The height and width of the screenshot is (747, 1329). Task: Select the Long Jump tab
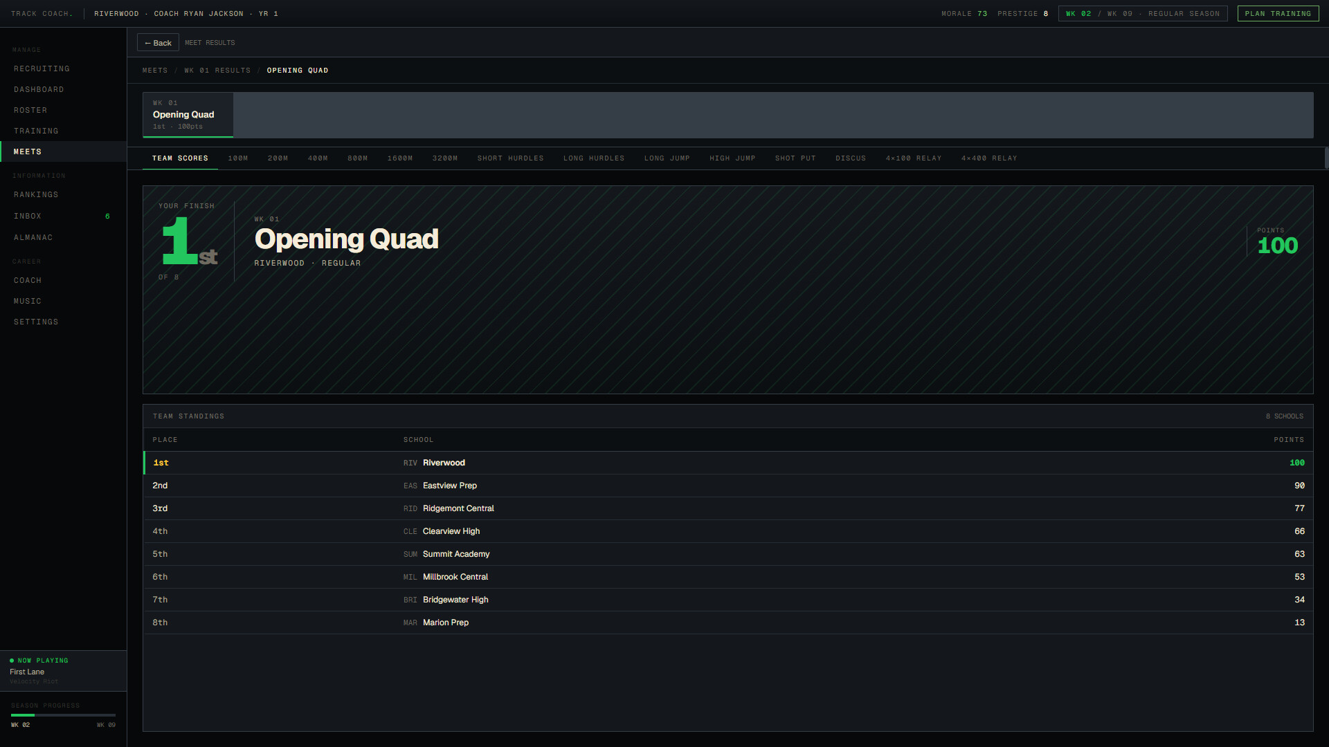tap(667, 158)
